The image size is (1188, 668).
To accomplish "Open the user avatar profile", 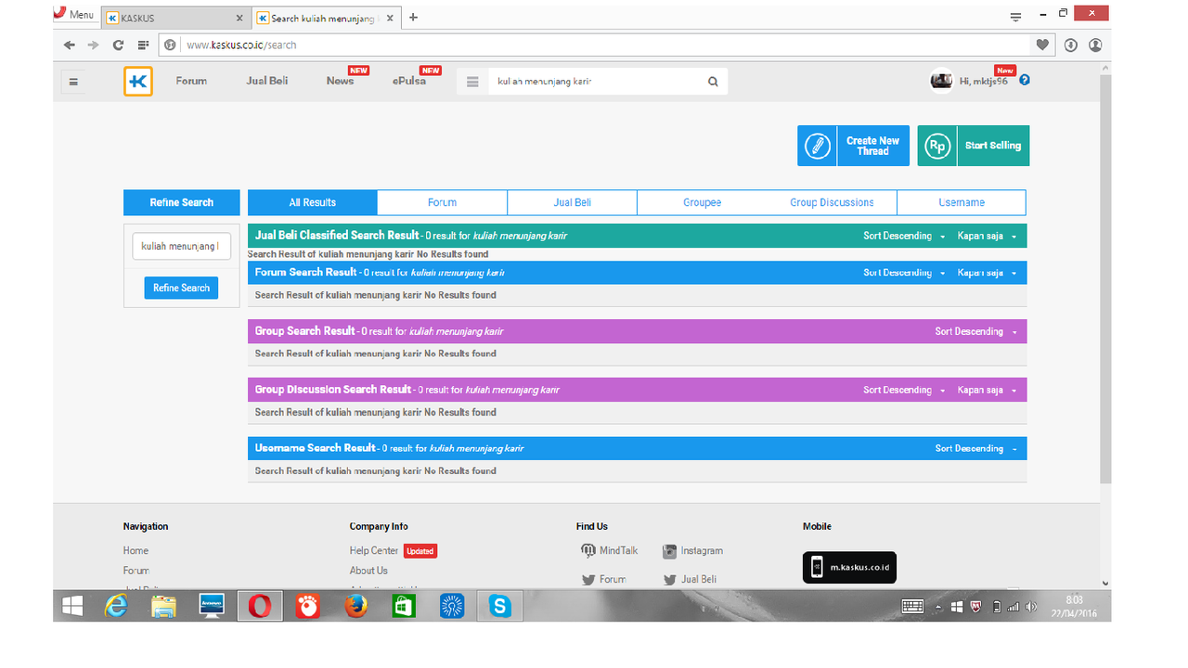I will tap(941, 81).
